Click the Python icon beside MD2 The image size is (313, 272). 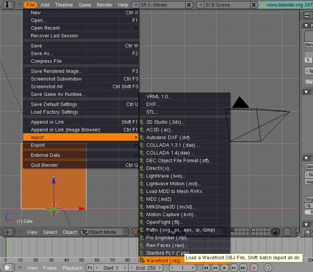142,199
